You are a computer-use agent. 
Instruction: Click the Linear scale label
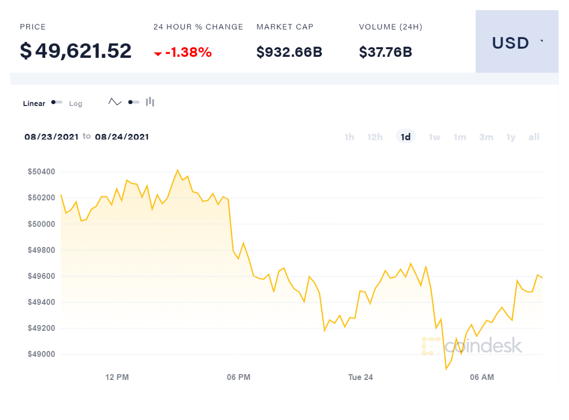34,103
